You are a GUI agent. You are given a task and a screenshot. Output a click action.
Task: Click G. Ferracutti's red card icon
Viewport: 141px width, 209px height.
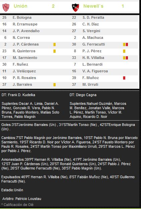127,45
